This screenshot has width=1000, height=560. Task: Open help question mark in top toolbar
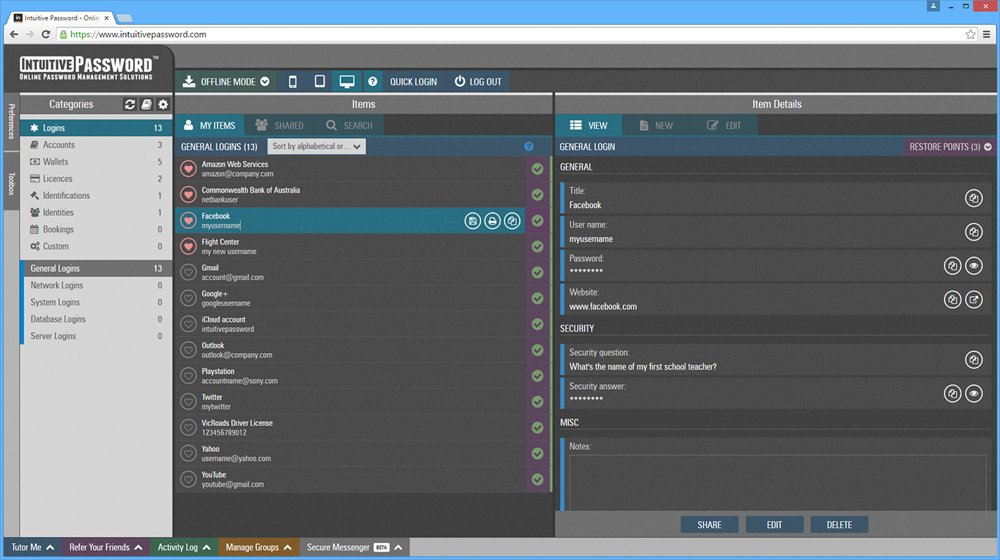click(373, 82)
